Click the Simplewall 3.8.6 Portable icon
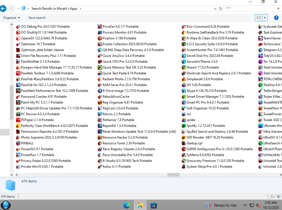The height and width of the screenshot is (210, 282). tap(184, 79)
